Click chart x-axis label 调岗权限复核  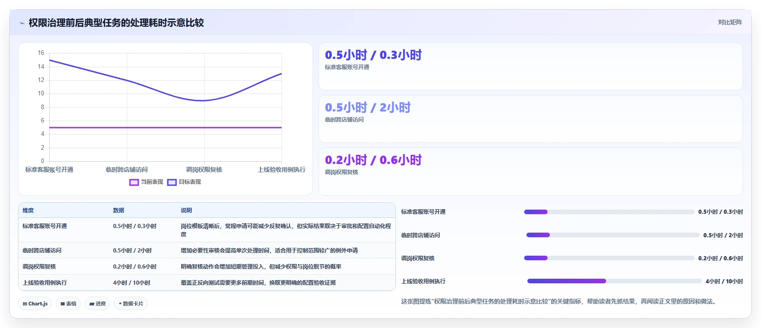click(x=204, y=170)
